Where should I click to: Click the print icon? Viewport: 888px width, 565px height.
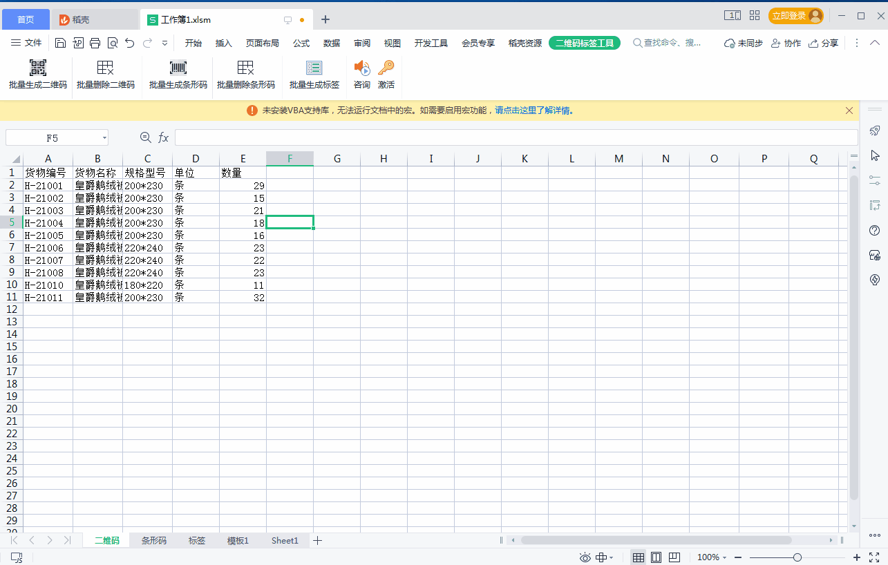[95, 43]
